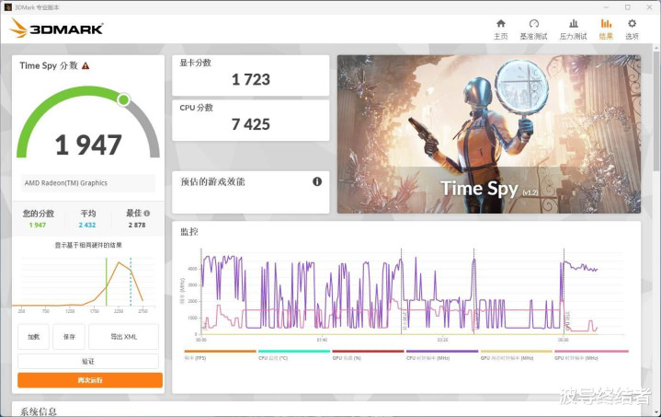Click the 3DMark title bar app icon

pos(8,7)
